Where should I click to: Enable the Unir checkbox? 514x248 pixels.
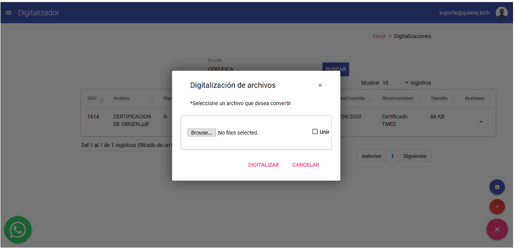(315, 132)
